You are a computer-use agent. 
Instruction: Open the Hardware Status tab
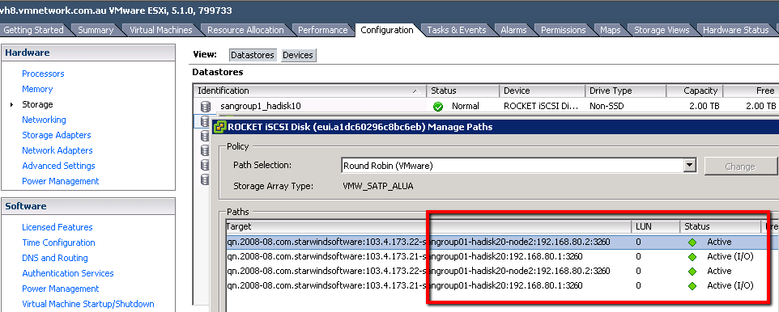[x=736, y=30]
